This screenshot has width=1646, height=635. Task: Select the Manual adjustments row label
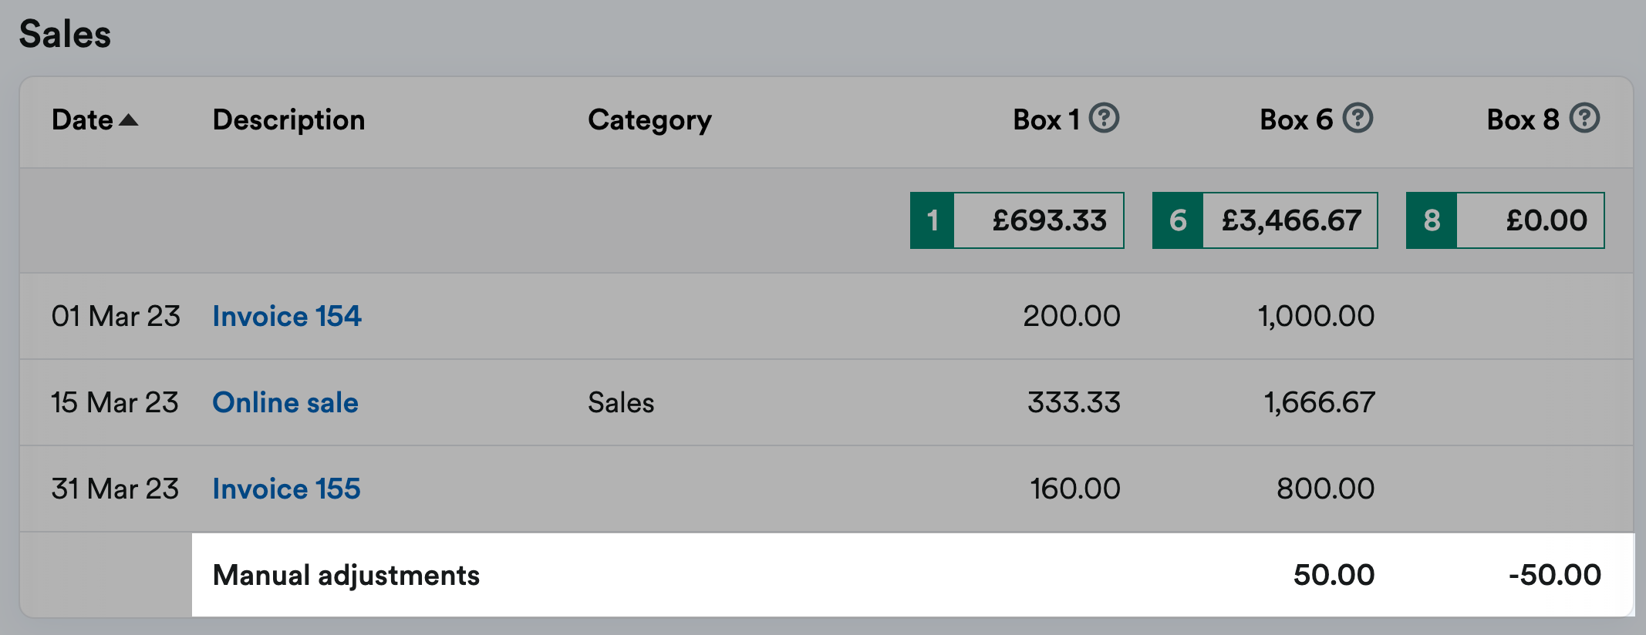[346, 574]
